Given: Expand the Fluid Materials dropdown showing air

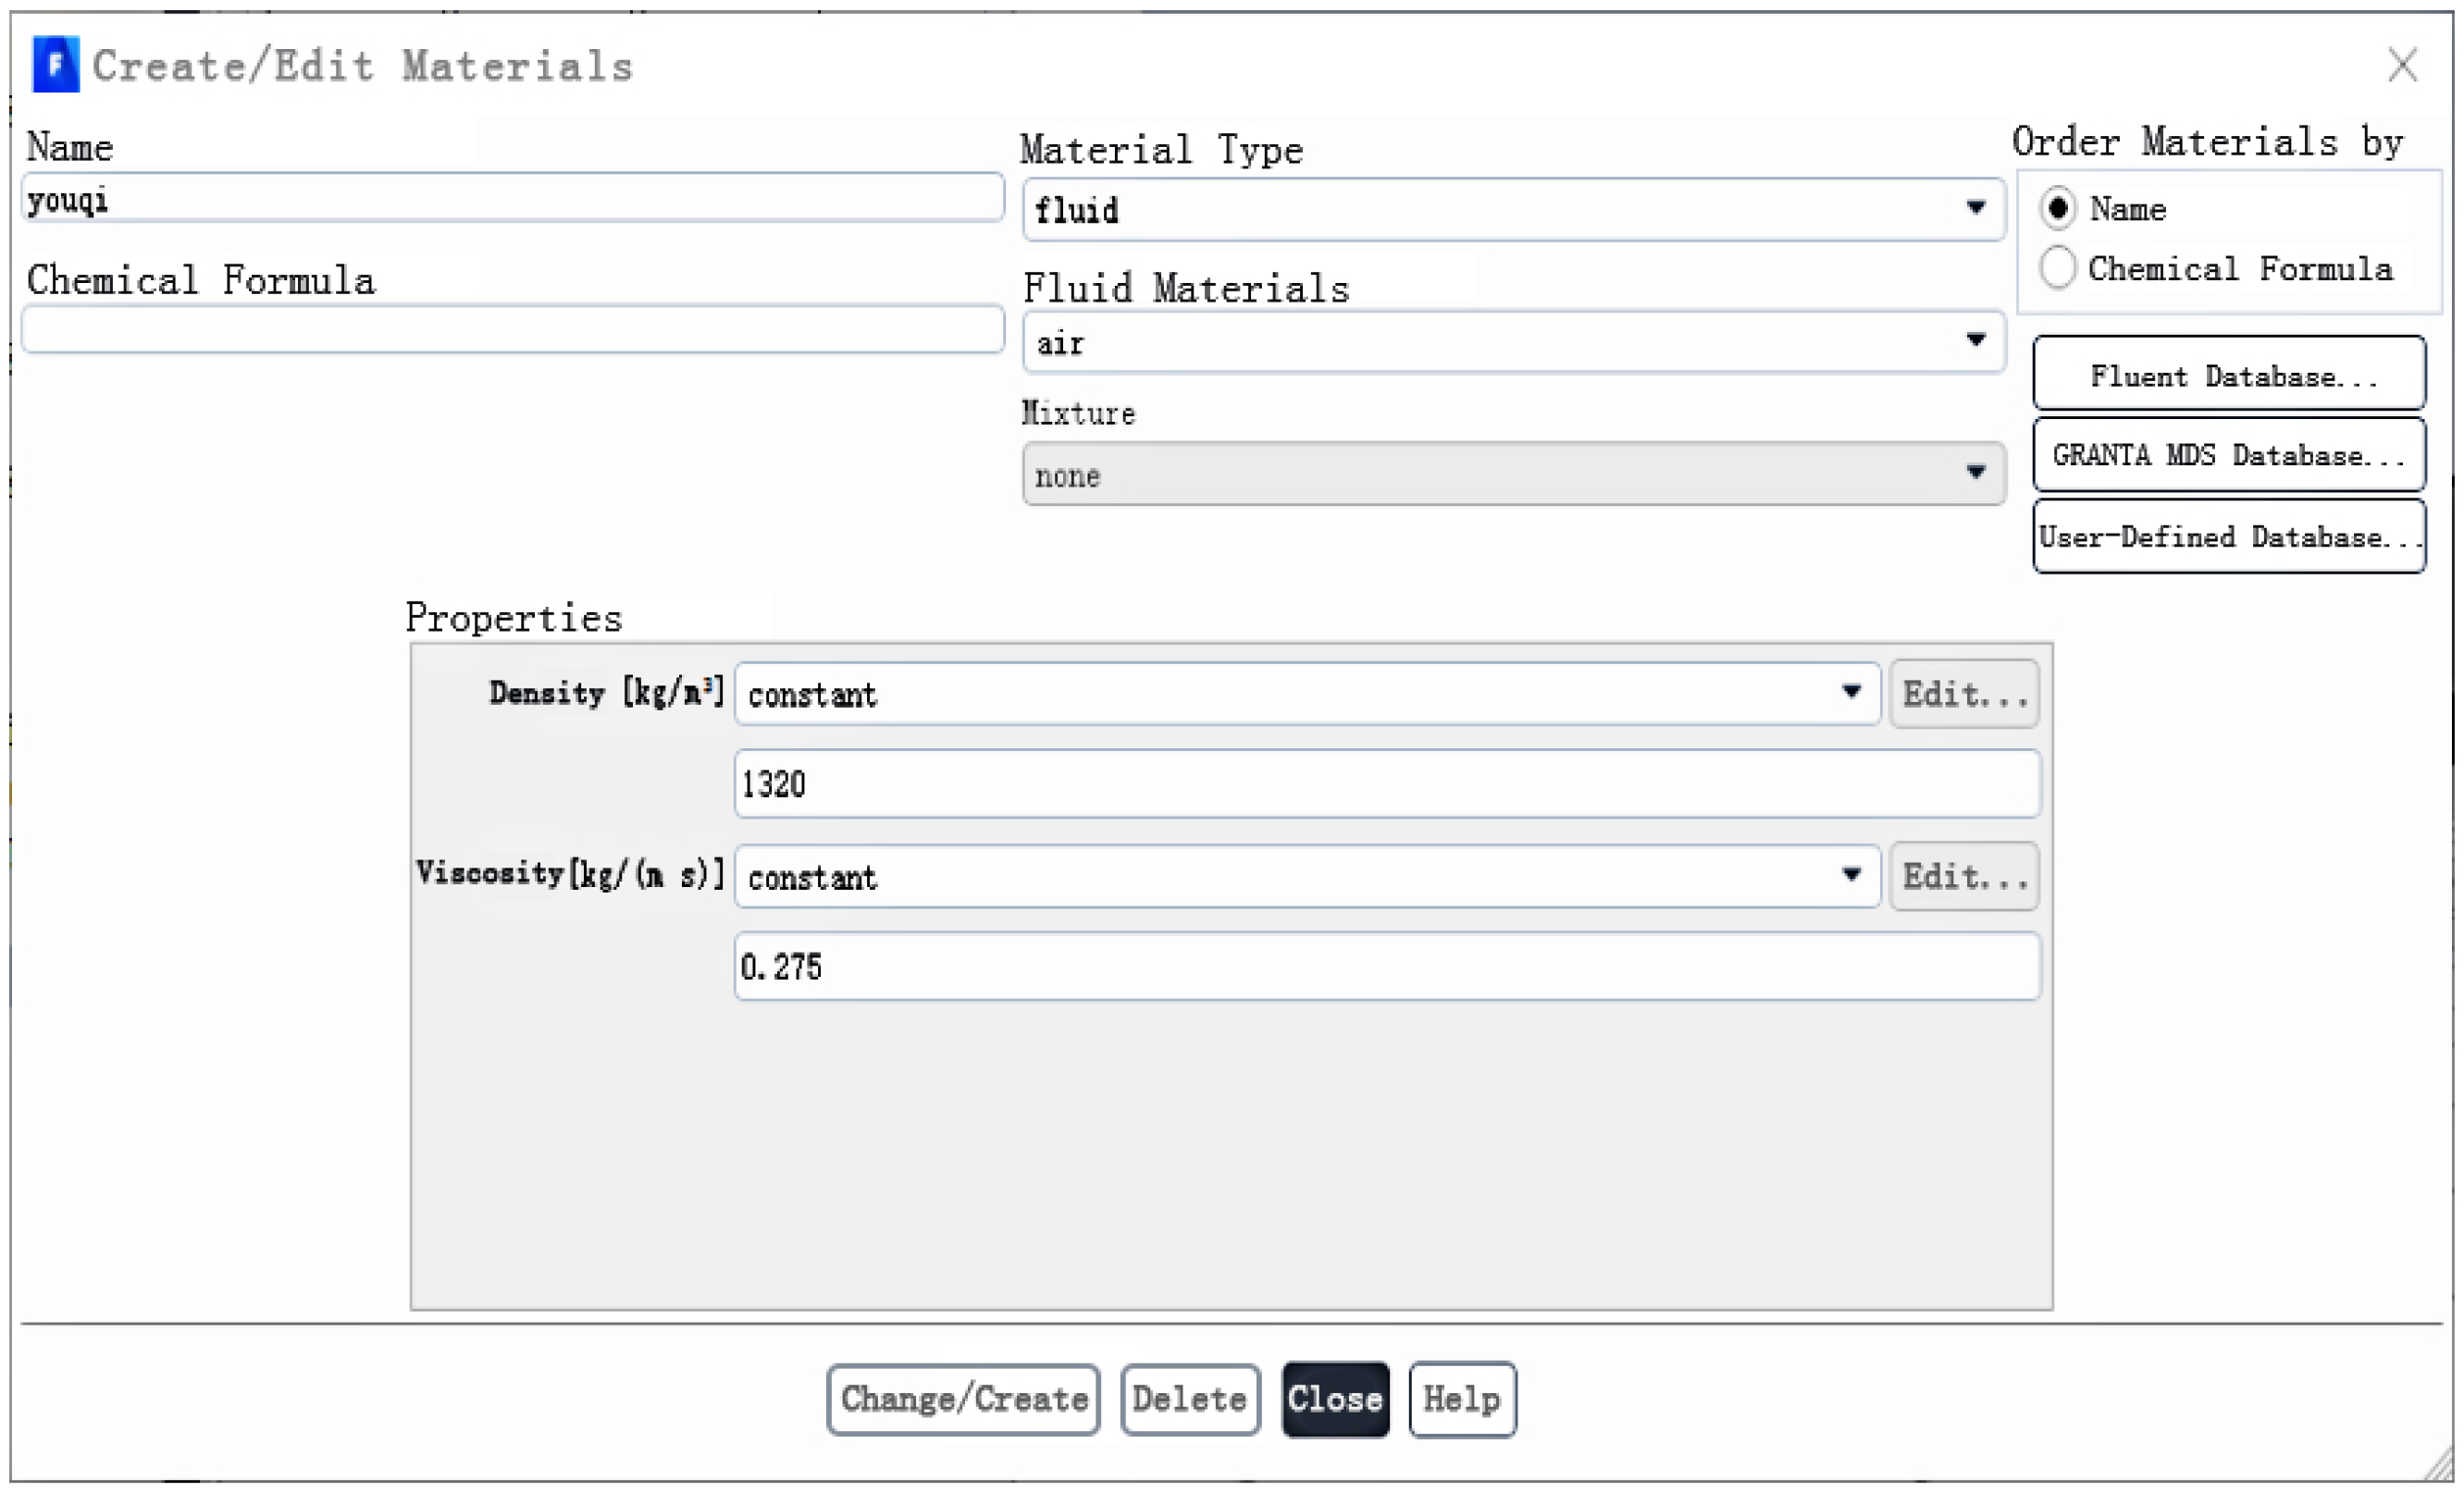Looking at the screenshot, I should pos(1513,342).
